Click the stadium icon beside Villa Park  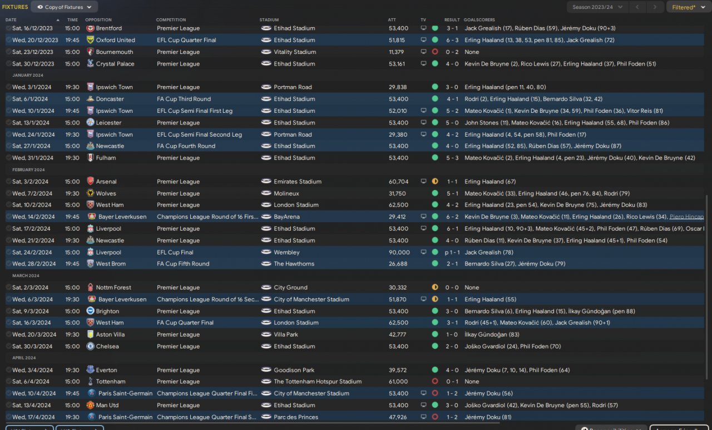pos(266,334)
